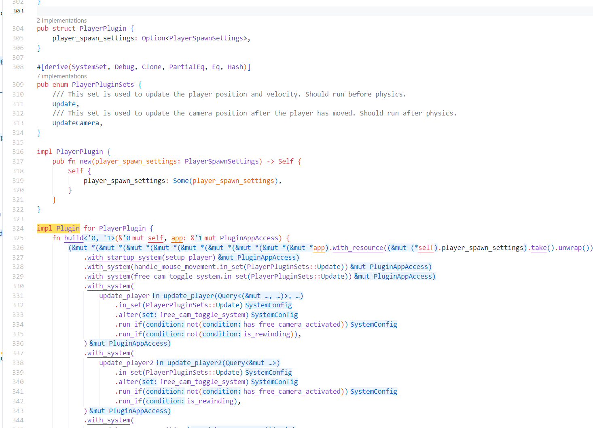Click the PluginAppAccess parameter type on line 325
The height and width of the screenshot is (428, 593).
pos(249,238)
